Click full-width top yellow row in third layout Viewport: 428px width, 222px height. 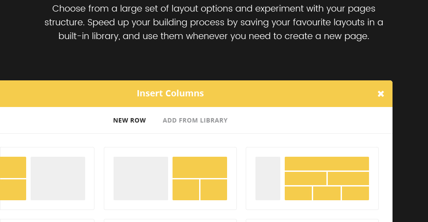coord(327,163)
